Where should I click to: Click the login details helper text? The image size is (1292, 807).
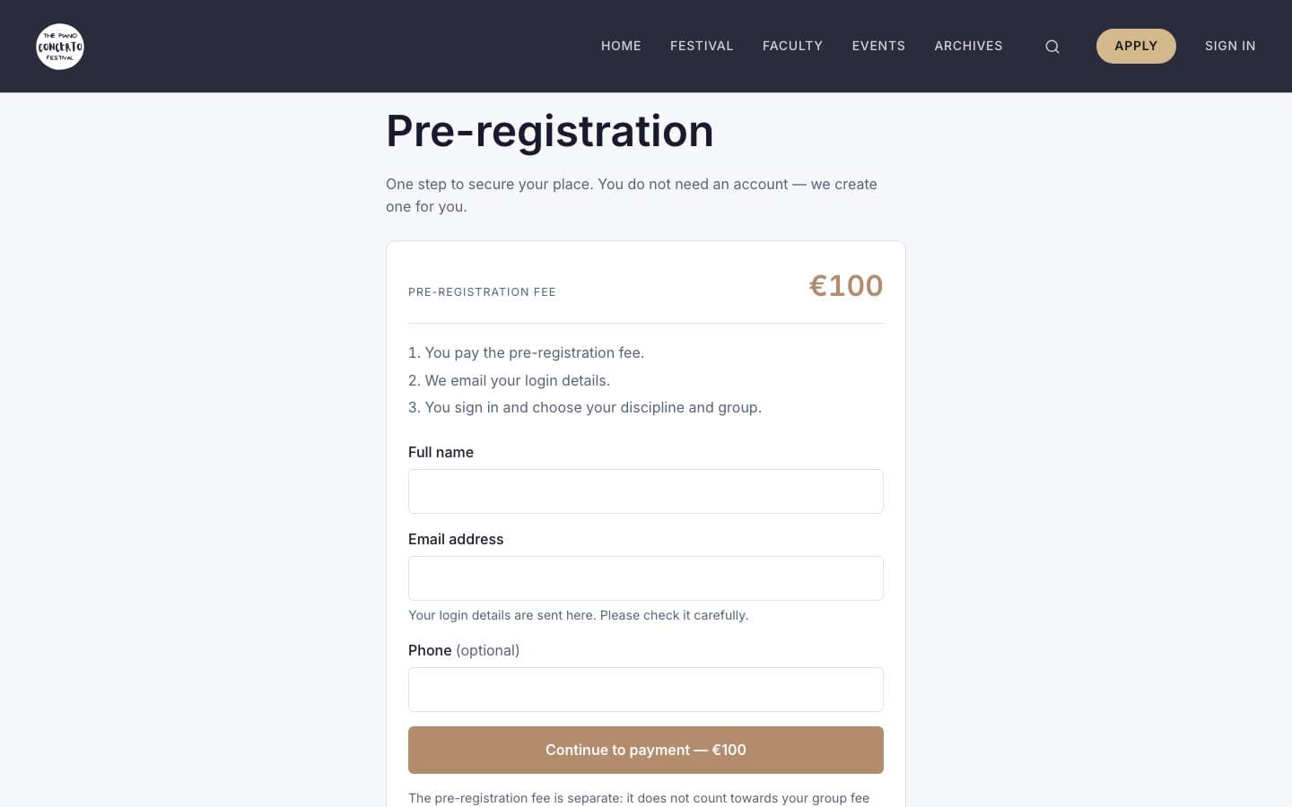coord(578,615)
